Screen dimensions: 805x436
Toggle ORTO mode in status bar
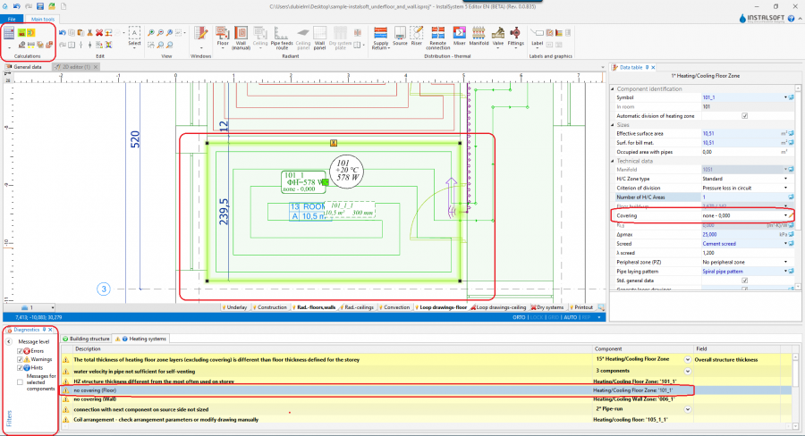pos(519,316)
